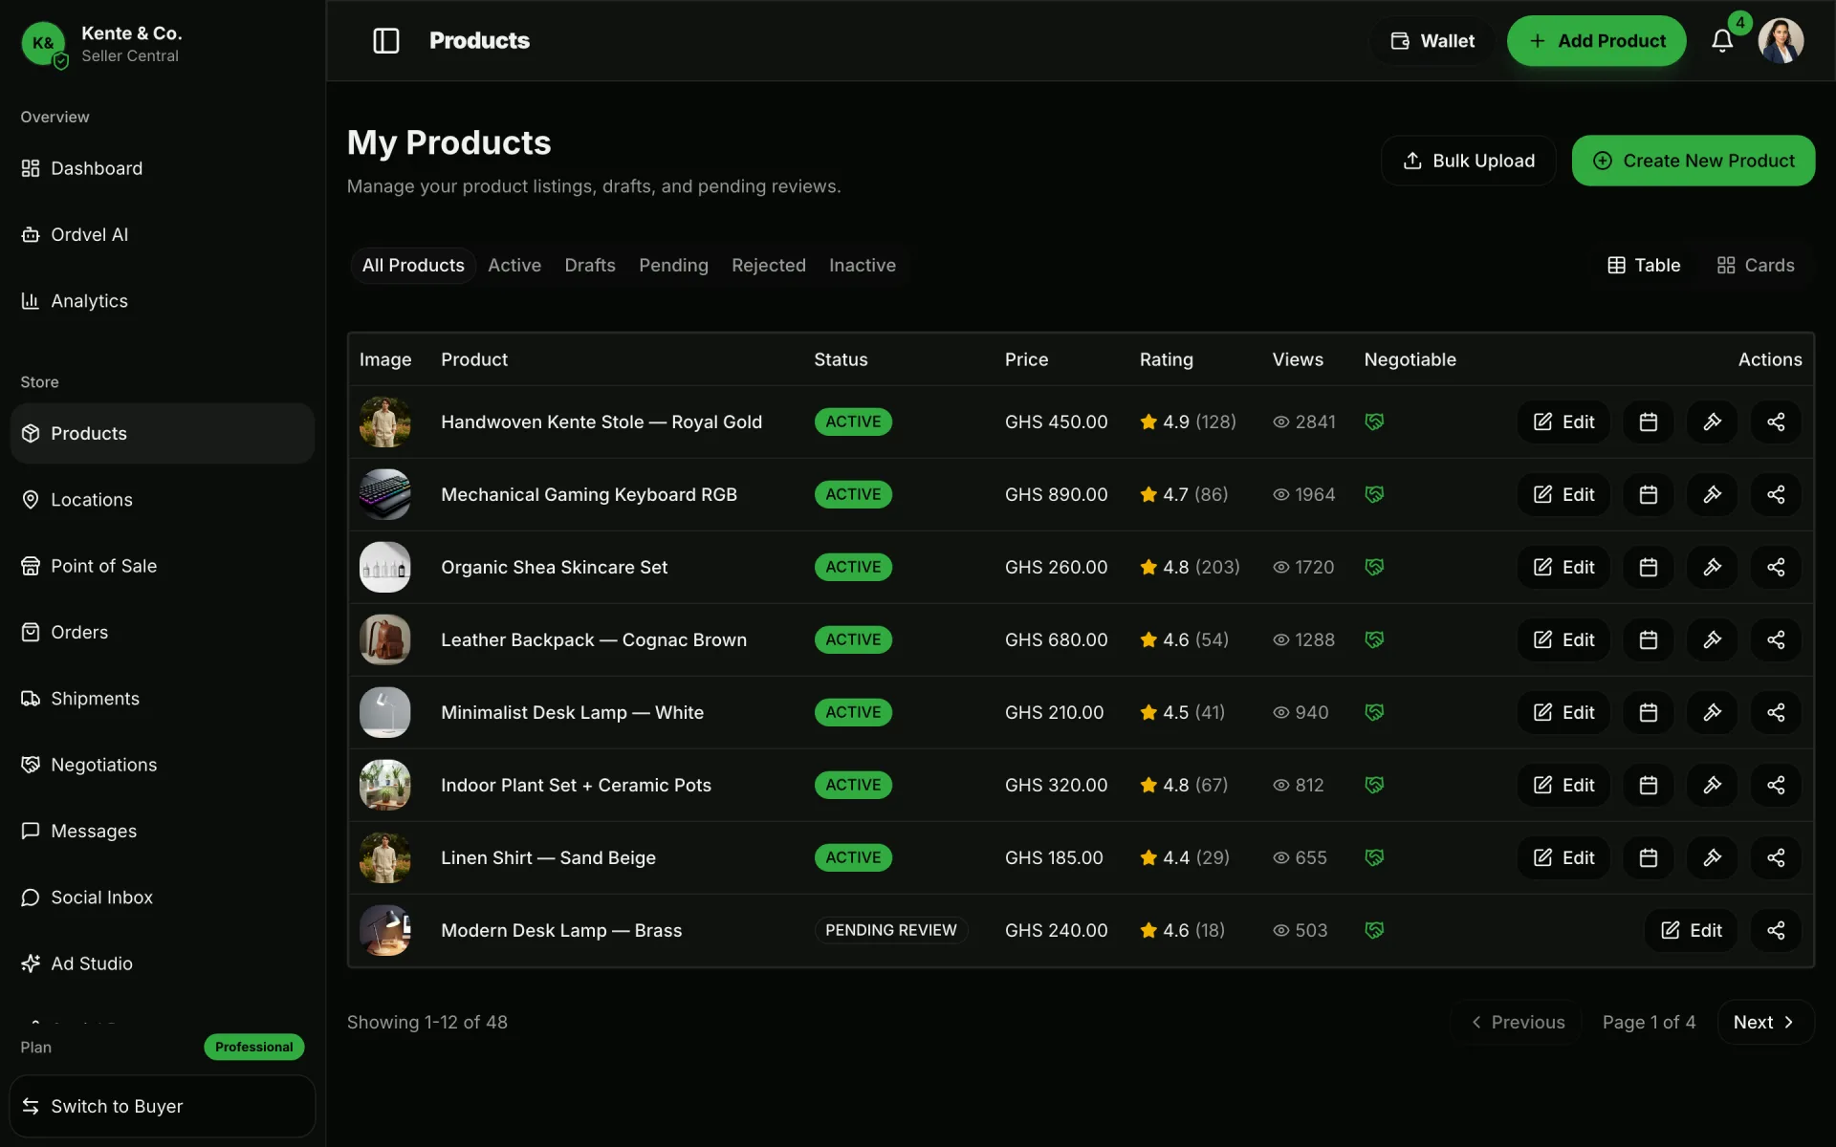Open the user profile avatar
Screen dimensions: 1836x1147
coord(1781,40)
